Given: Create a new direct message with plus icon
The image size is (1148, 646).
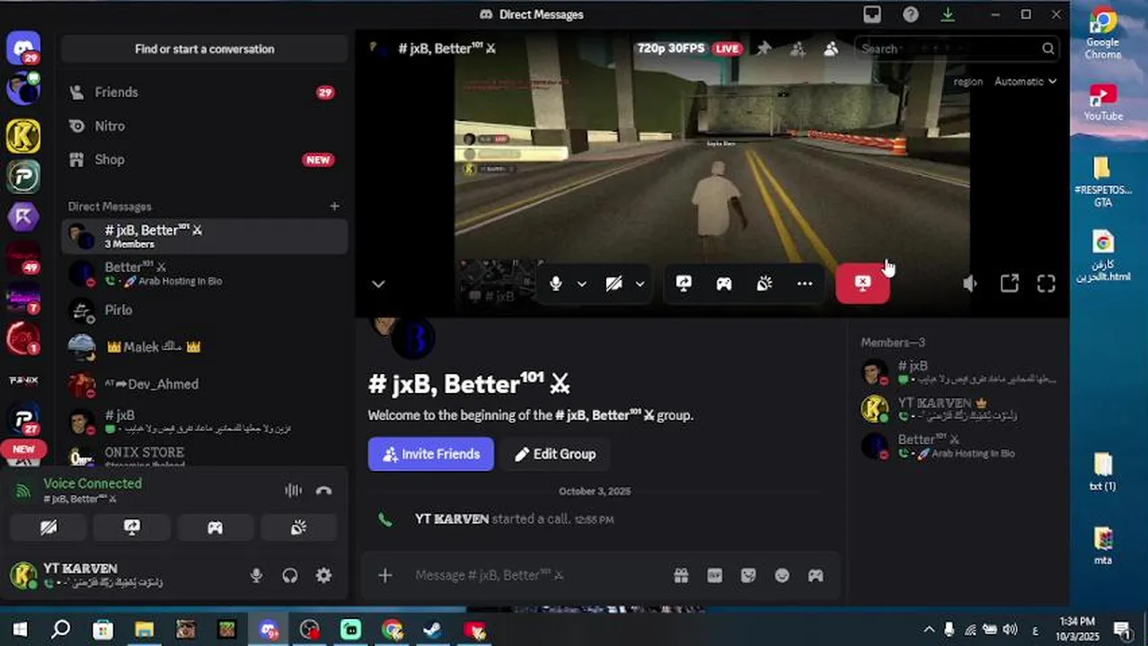Looking at the screenshot, I should 334,206.
